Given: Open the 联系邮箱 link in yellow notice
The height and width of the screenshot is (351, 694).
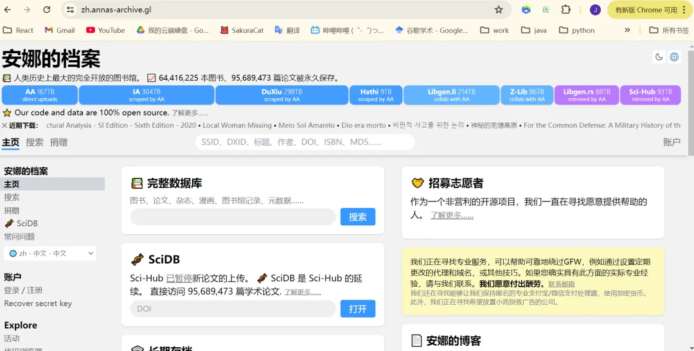Looking at the screenshot, I should (x=561, y=284).
